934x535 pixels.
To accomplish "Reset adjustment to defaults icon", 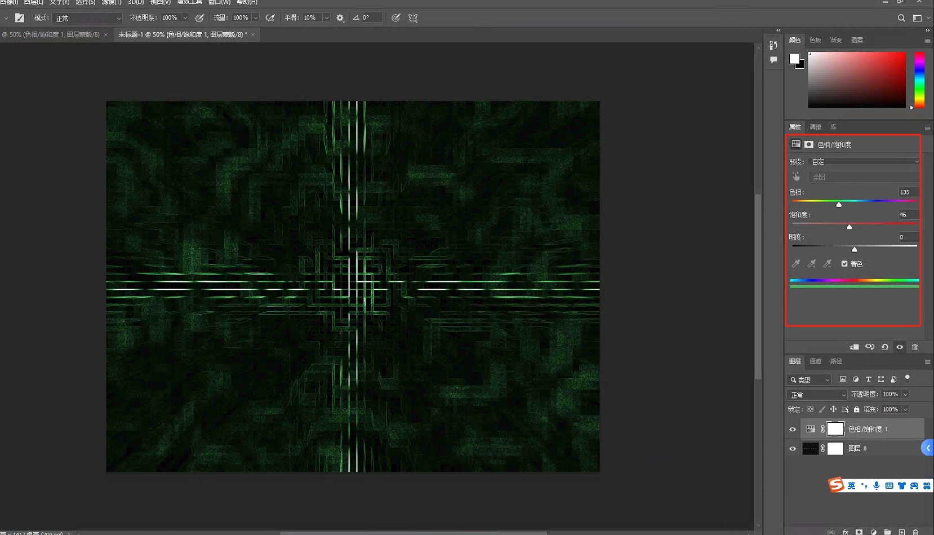I will (x=885, y=347).
